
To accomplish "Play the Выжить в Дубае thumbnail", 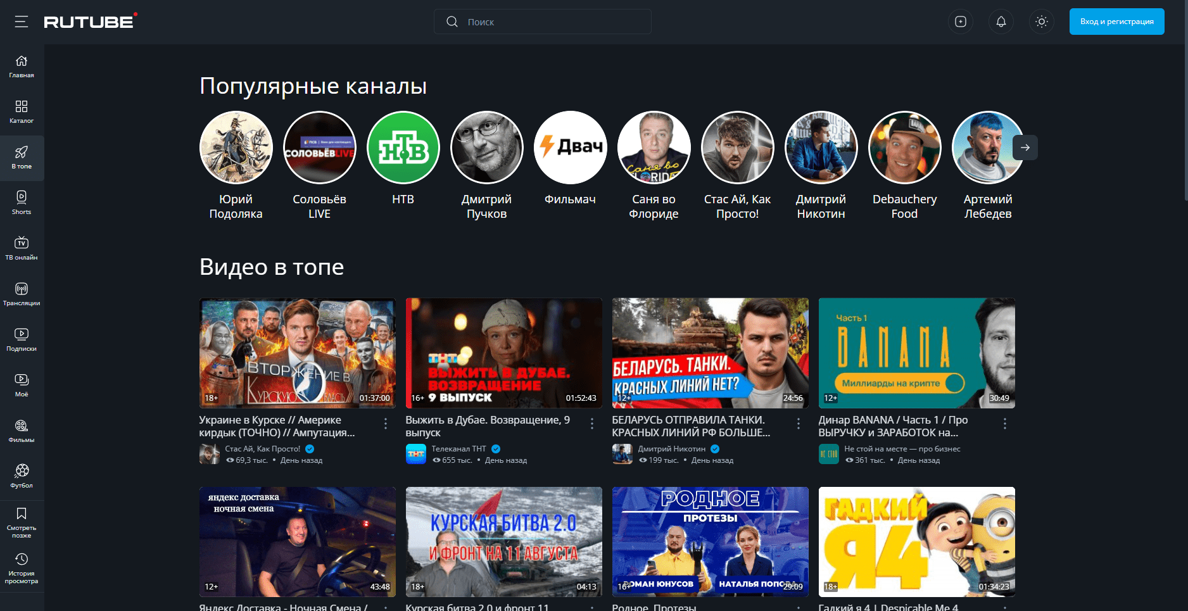I will coord(504,353).
